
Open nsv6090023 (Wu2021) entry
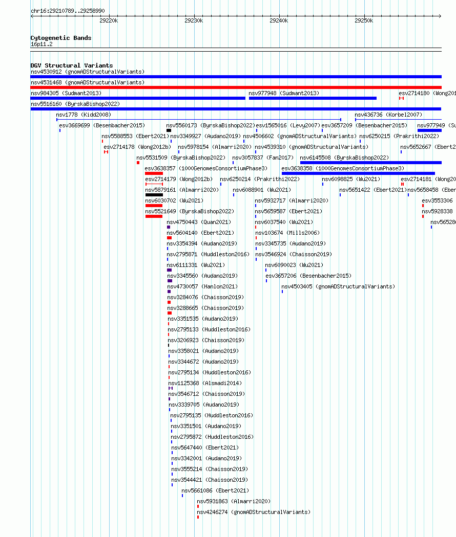point(295,265)
